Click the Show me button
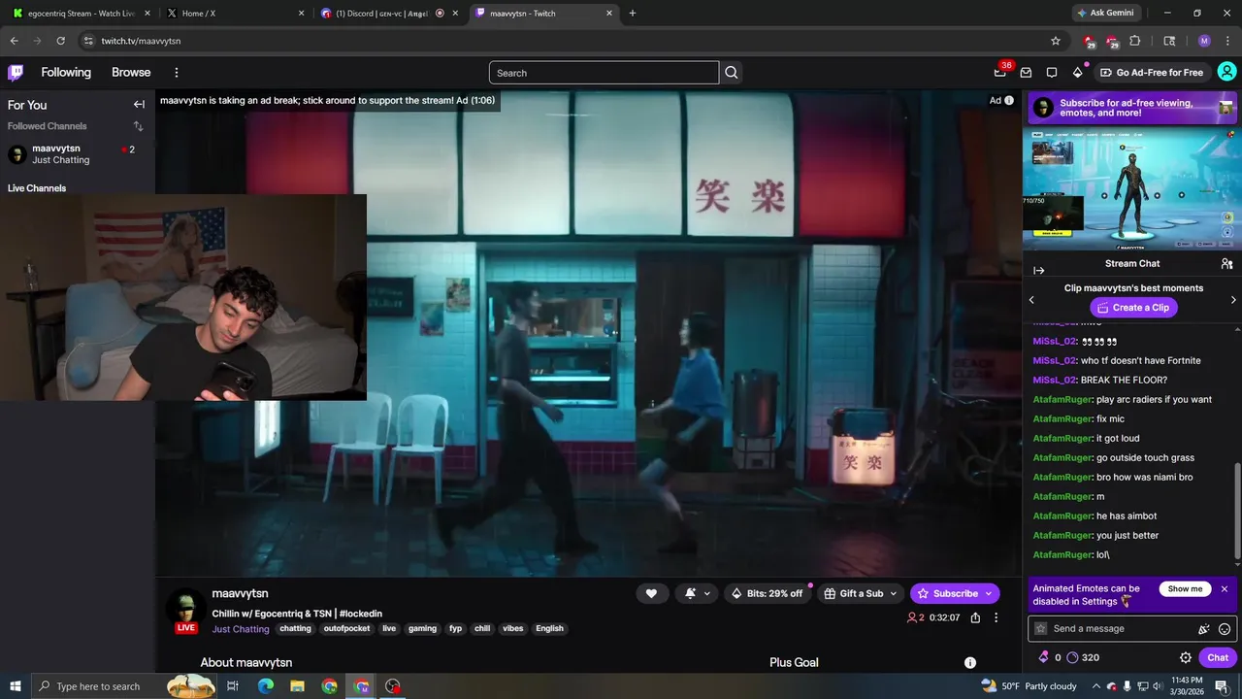The width and height of the screenshot is (1242, 699). pyautogui.click(x=1185, y=589)
